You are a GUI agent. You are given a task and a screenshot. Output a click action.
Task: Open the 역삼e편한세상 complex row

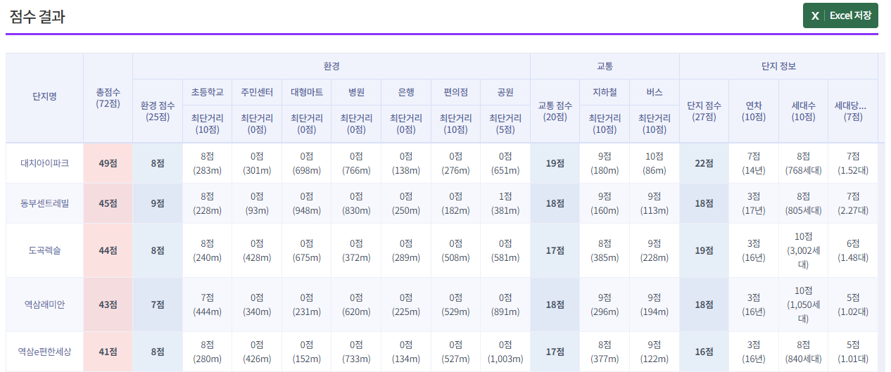(44, 351)
